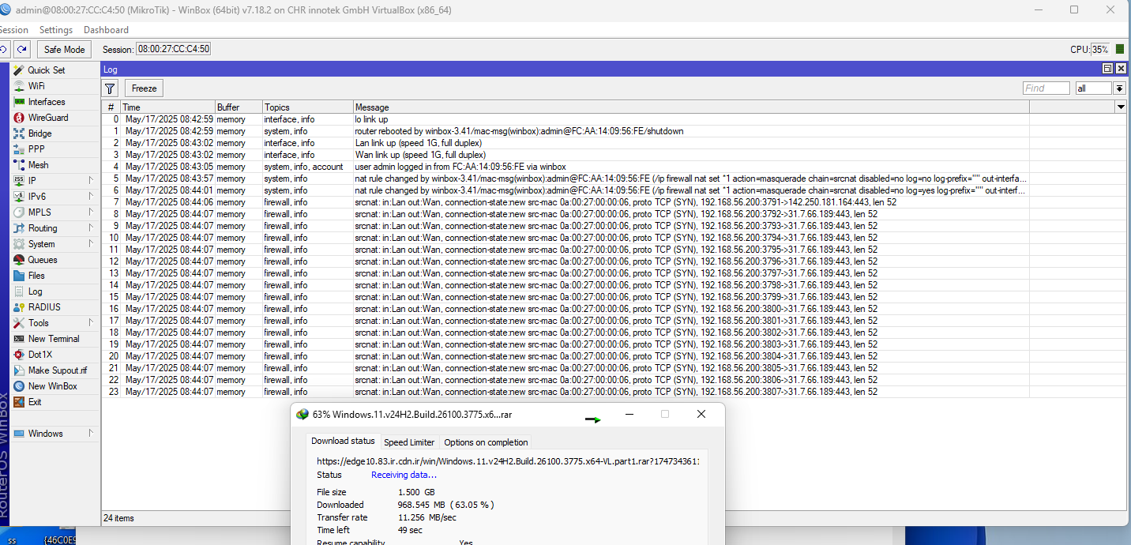Viewport: 1131px width, 545px height.
Task: Click the Log filter funnel icon
Action: pos(111,88)
